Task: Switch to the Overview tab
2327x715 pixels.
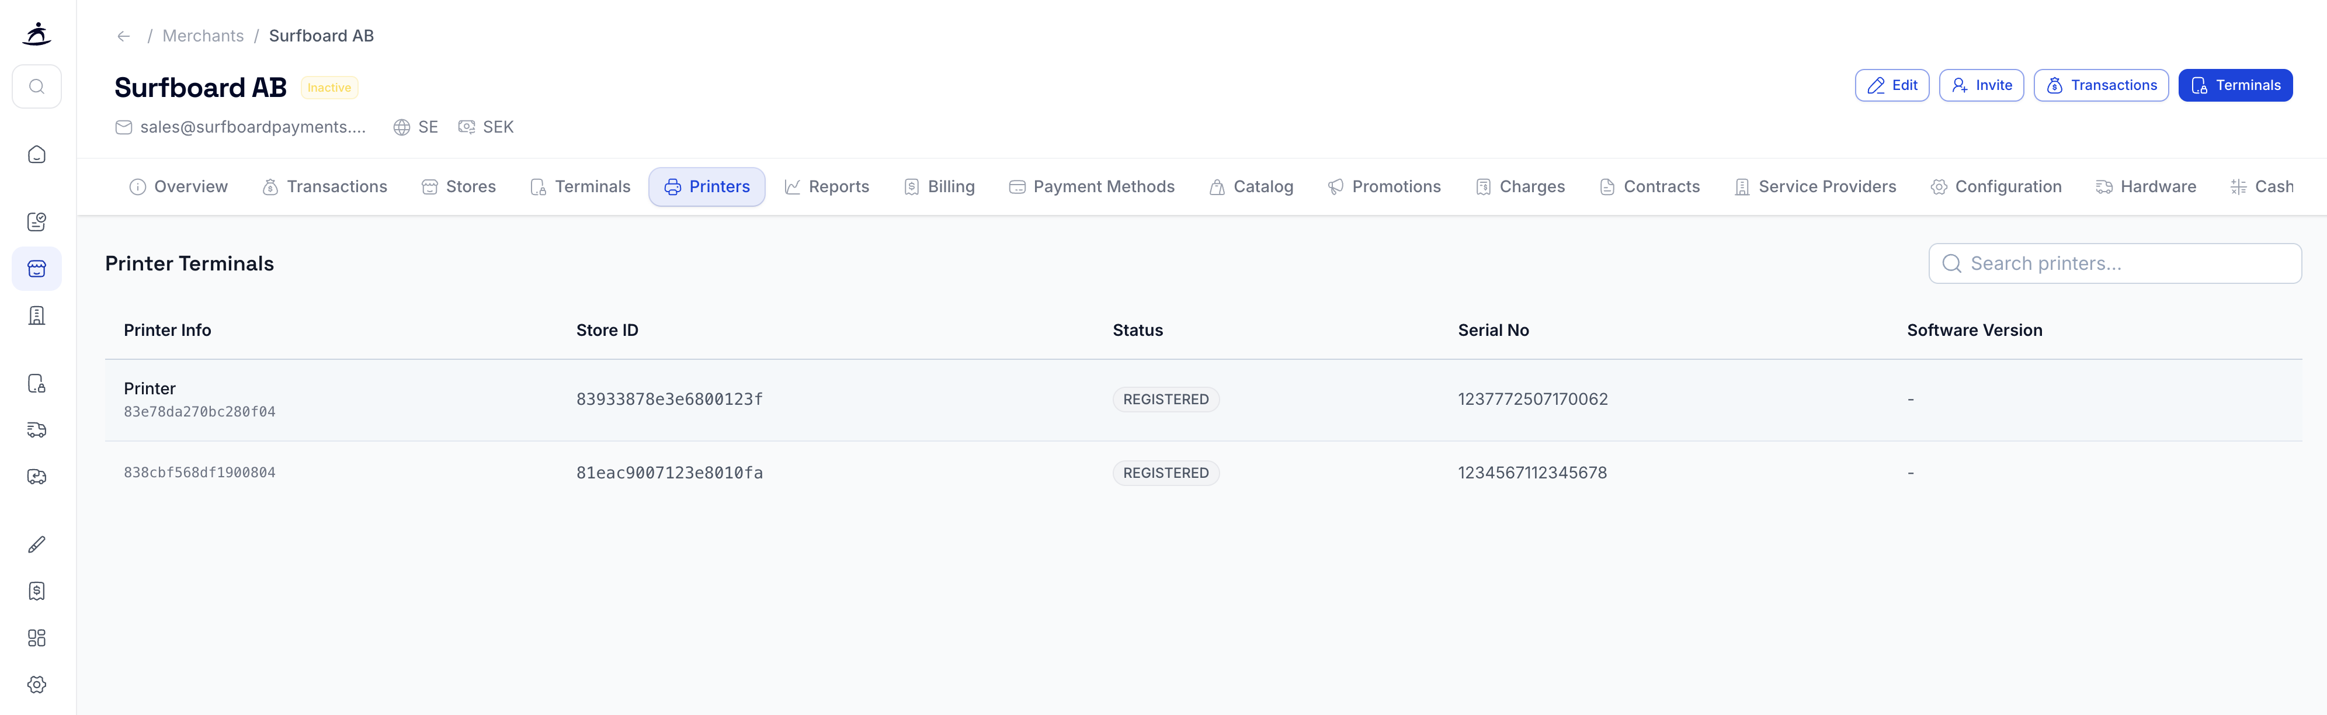Action: click(x=179, y=187)
